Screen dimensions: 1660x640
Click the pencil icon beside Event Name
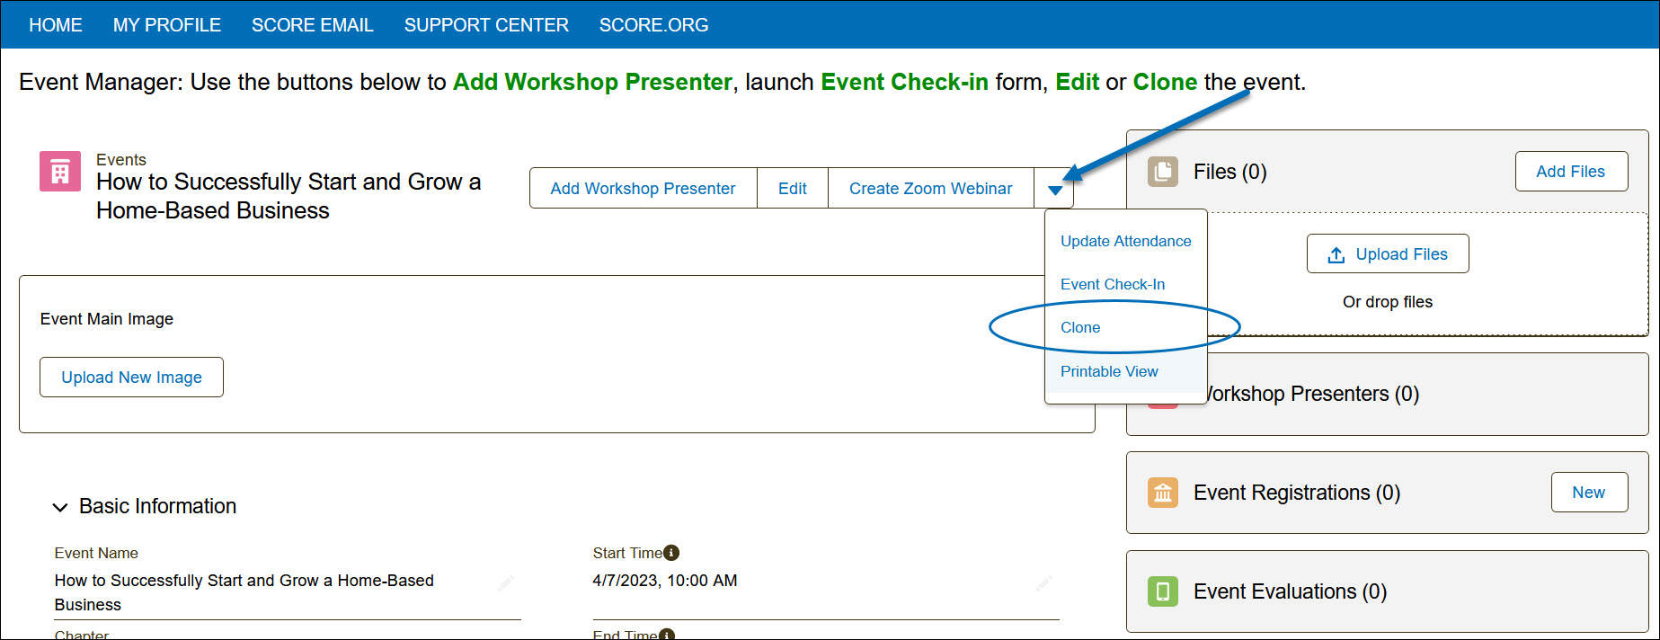click(x=506, y=582)
